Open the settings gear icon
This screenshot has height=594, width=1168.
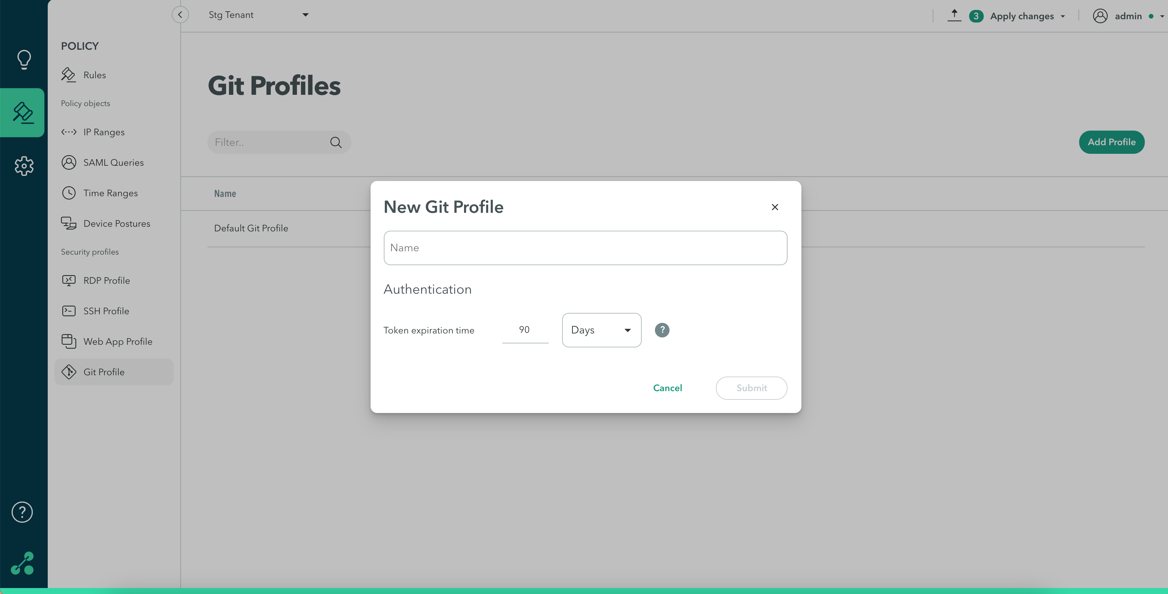pyautogui.click(x=24, y=166)
